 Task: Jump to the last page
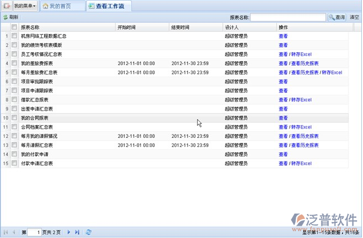pyautogui.click(x=77, y=232)
